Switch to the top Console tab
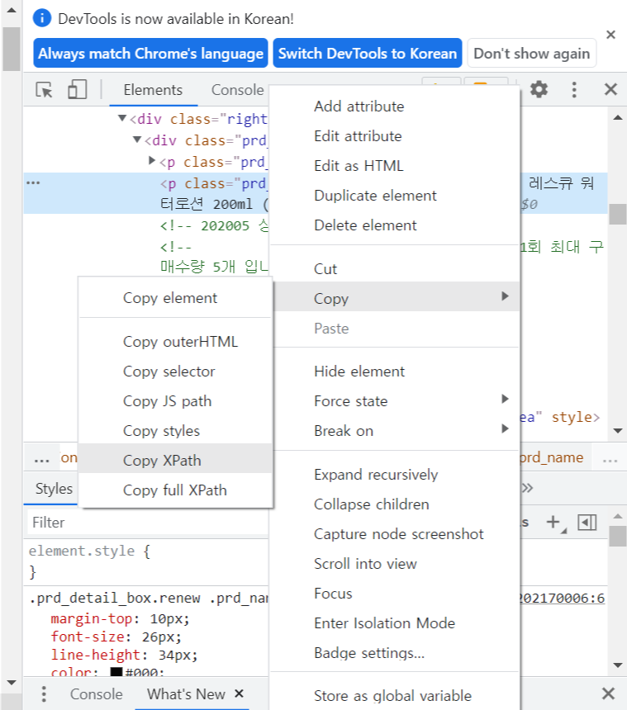 (x=237, y=90)
